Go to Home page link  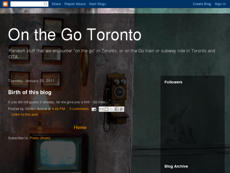click(x=80, y=127)
